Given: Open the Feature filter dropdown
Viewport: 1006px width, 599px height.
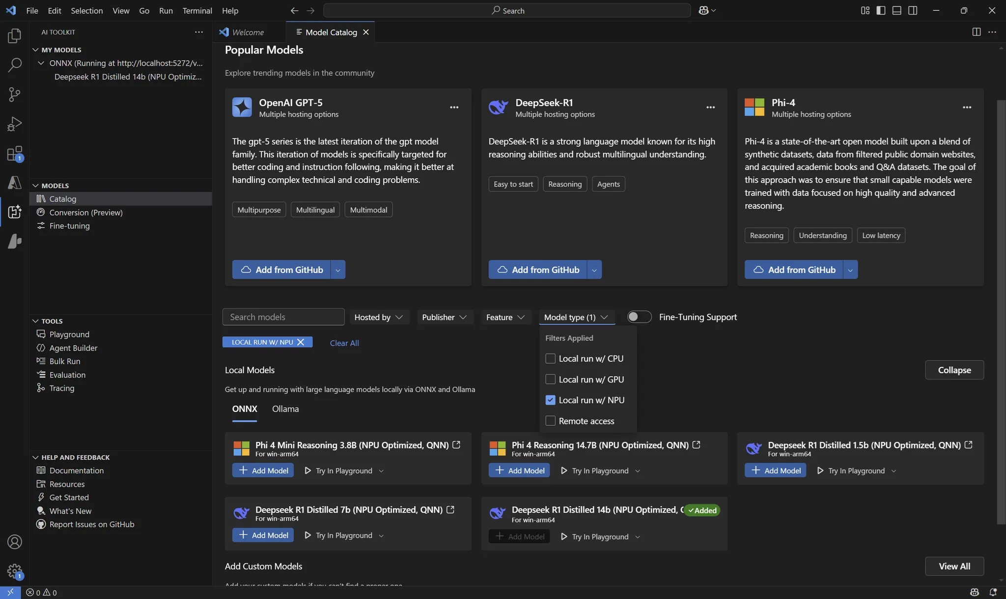Looking at the screenshot, I should pos(505,317).
